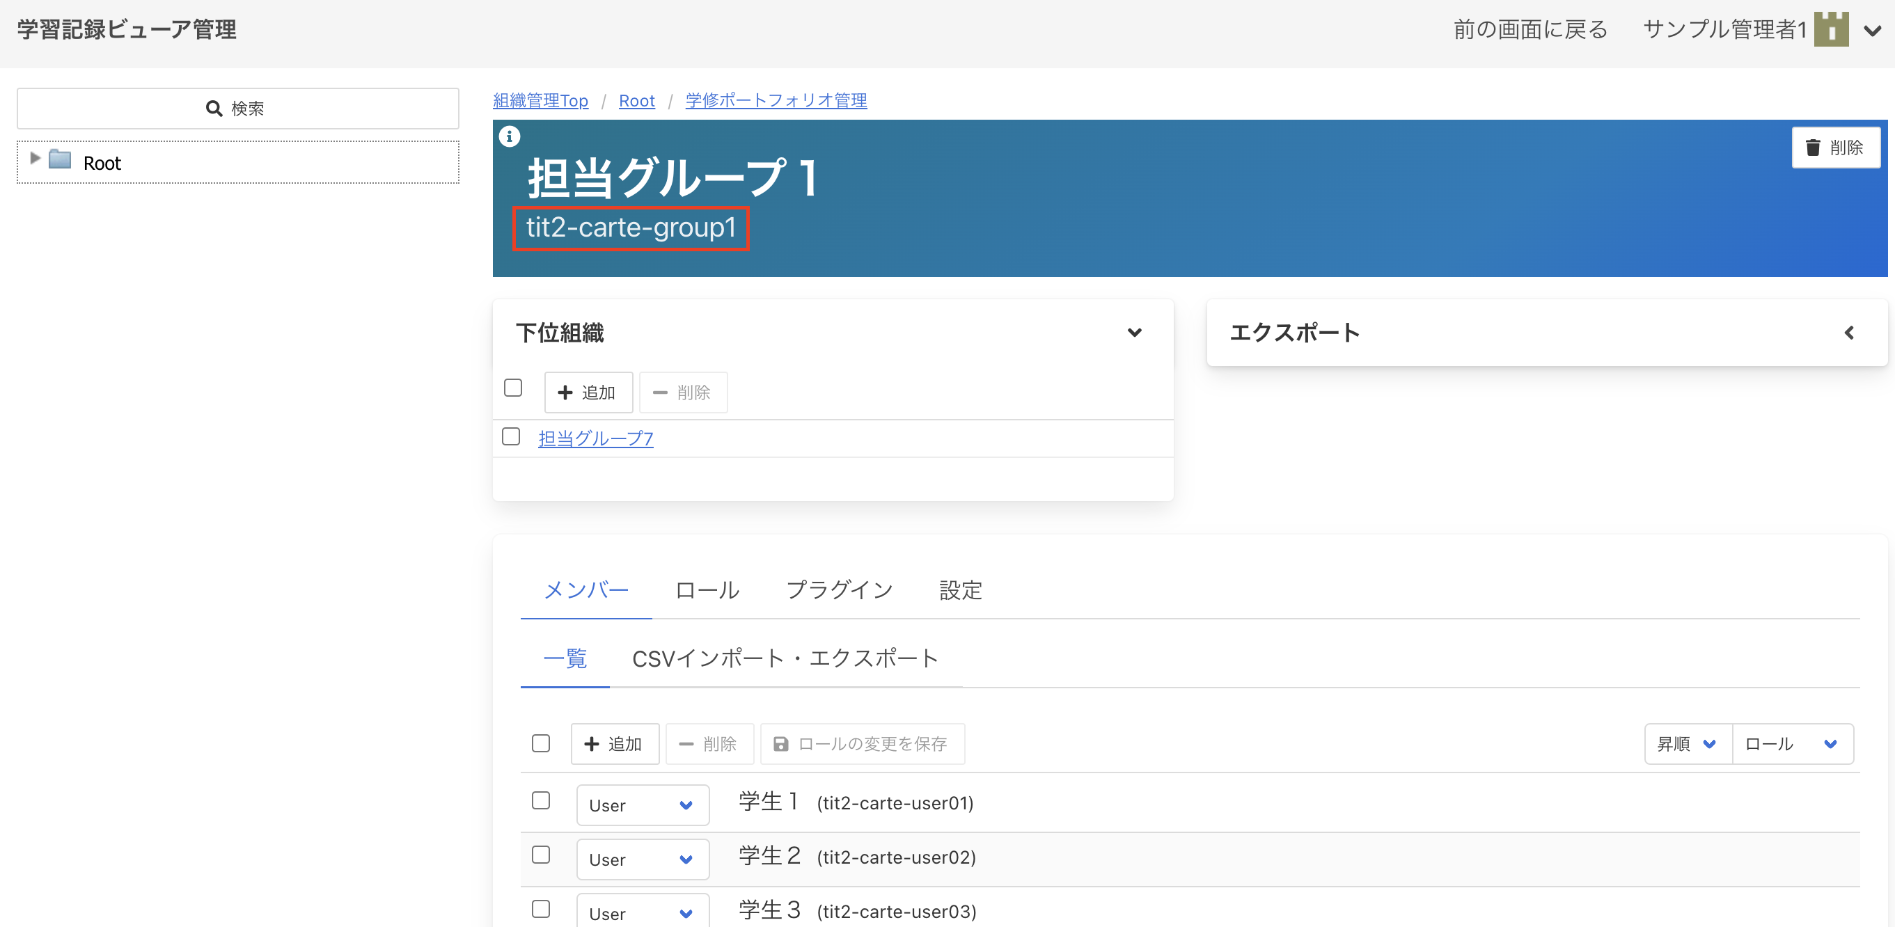Click the エクスポート panel heading
The image size is (1895, 927).
pos(1295,332)
